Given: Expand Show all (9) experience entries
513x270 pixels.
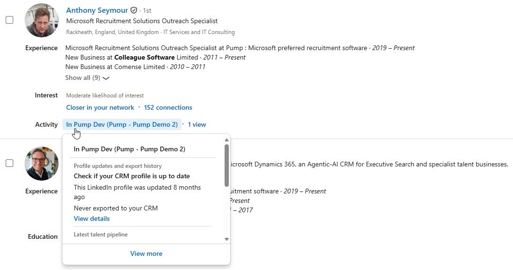Looking at the screenshot, I should click(87, 78).
